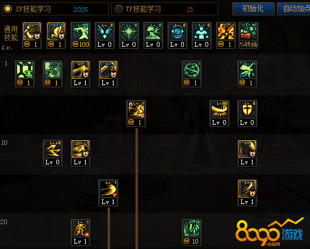310x249 pixels.
Task: Click the golden whirlwind skill marked H
Action: coord(80,228)
